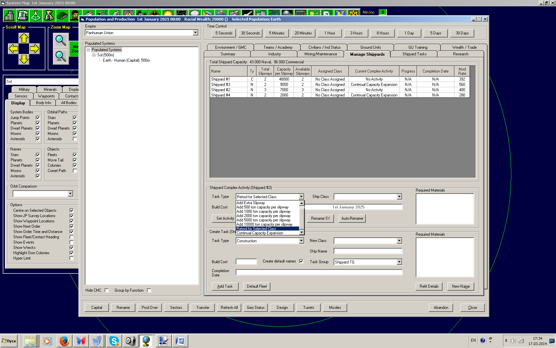Click the volume icon in system tray

pos(513,341)
